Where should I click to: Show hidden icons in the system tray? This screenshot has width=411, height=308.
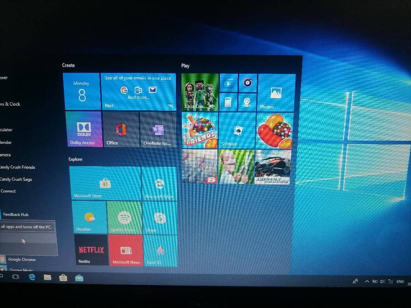tap(367, 282)
